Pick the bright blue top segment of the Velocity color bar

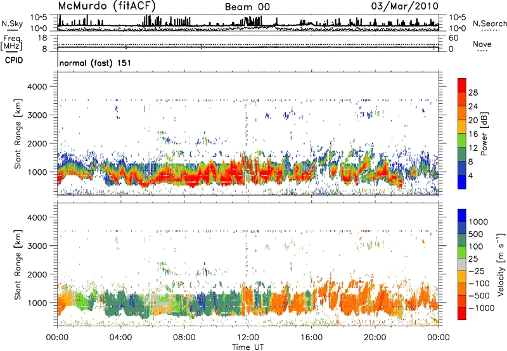462,215
